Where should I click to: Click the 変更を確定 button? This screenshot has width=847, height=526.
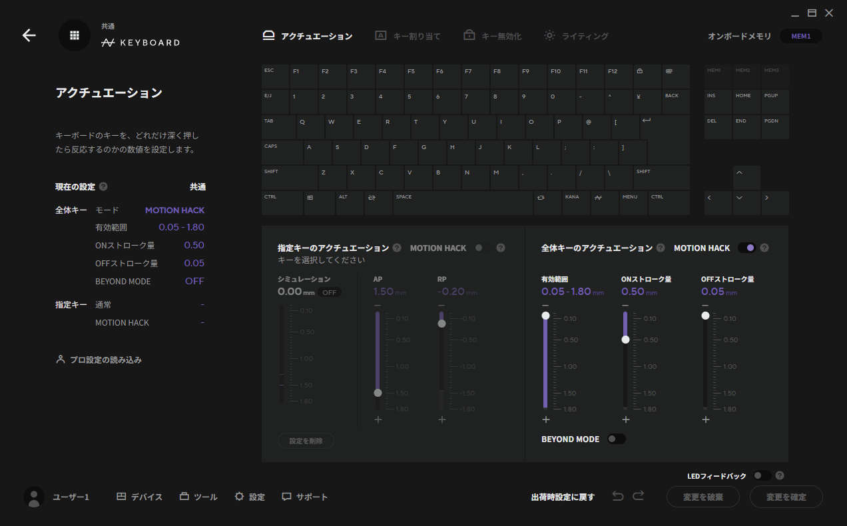786,497
